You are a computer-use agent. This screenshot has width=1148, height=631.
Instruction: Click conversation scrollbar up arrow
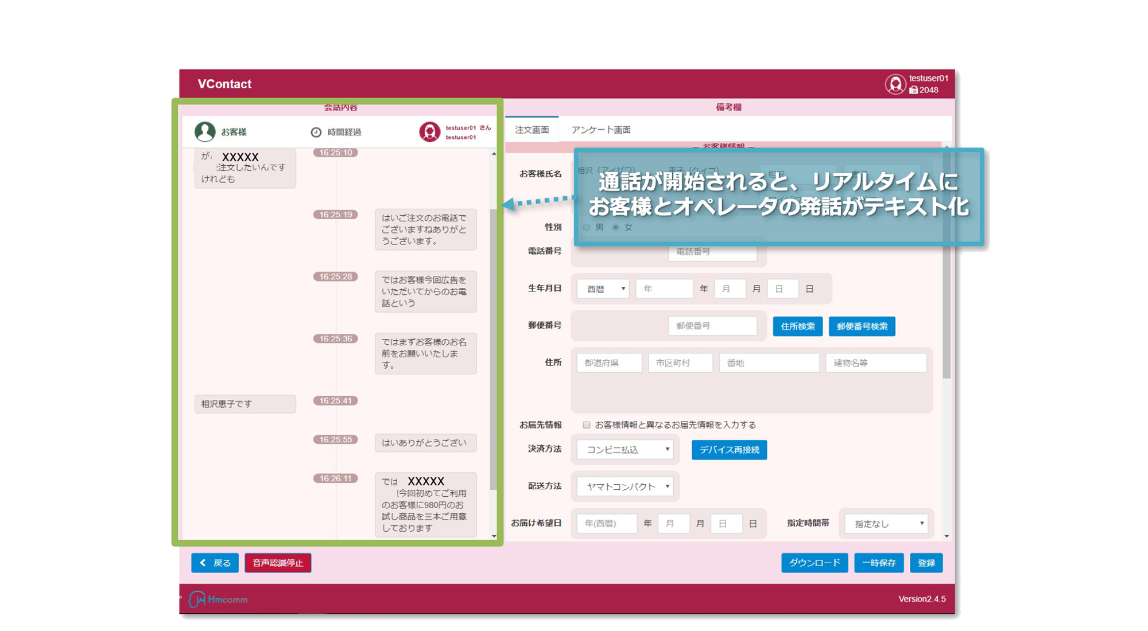point(494,154)
